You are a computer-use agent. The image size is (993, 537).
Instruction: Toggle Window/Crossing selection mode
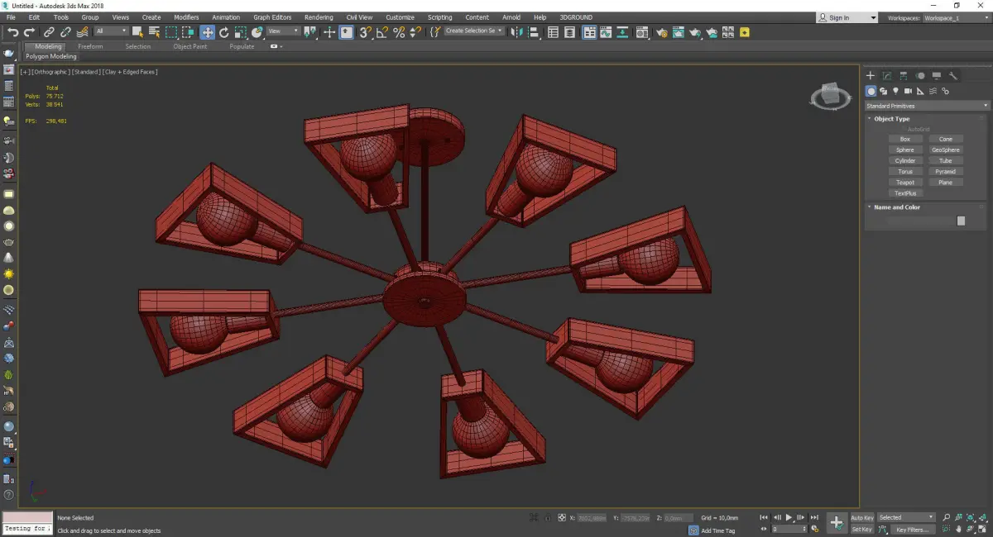tap(189, 32)
